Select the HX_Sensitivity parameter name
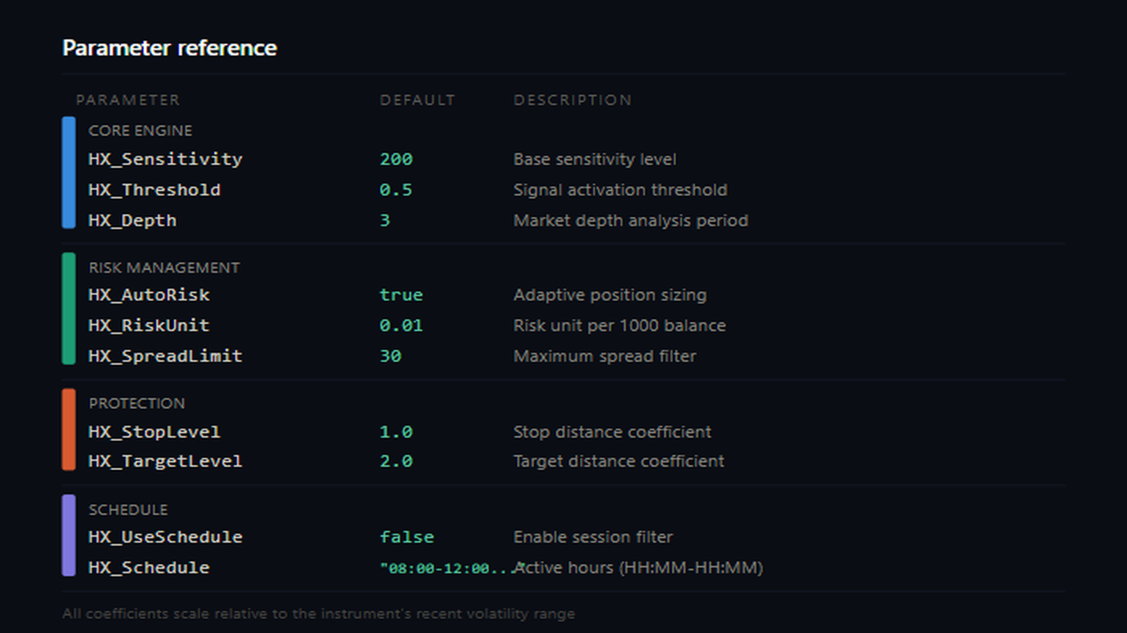The image size is (1127, 633). click(165, 159)
